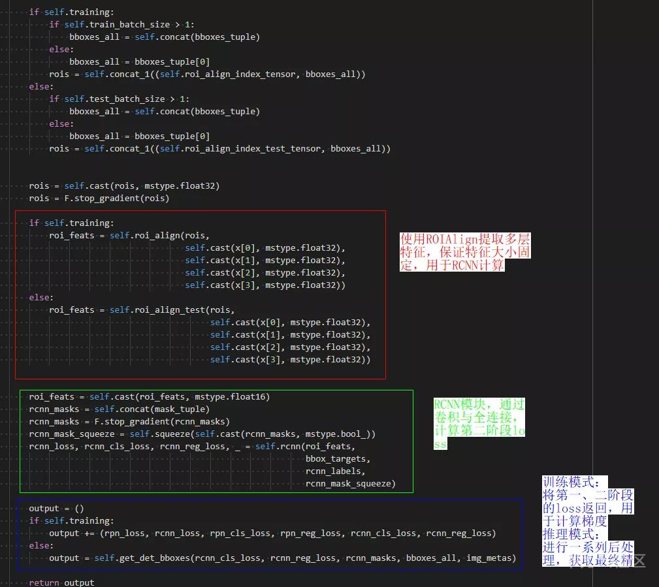Click the line 'if self.train_batch_size > 1:'
Viewport: 659px width, 587px height.
coord(121,25)
